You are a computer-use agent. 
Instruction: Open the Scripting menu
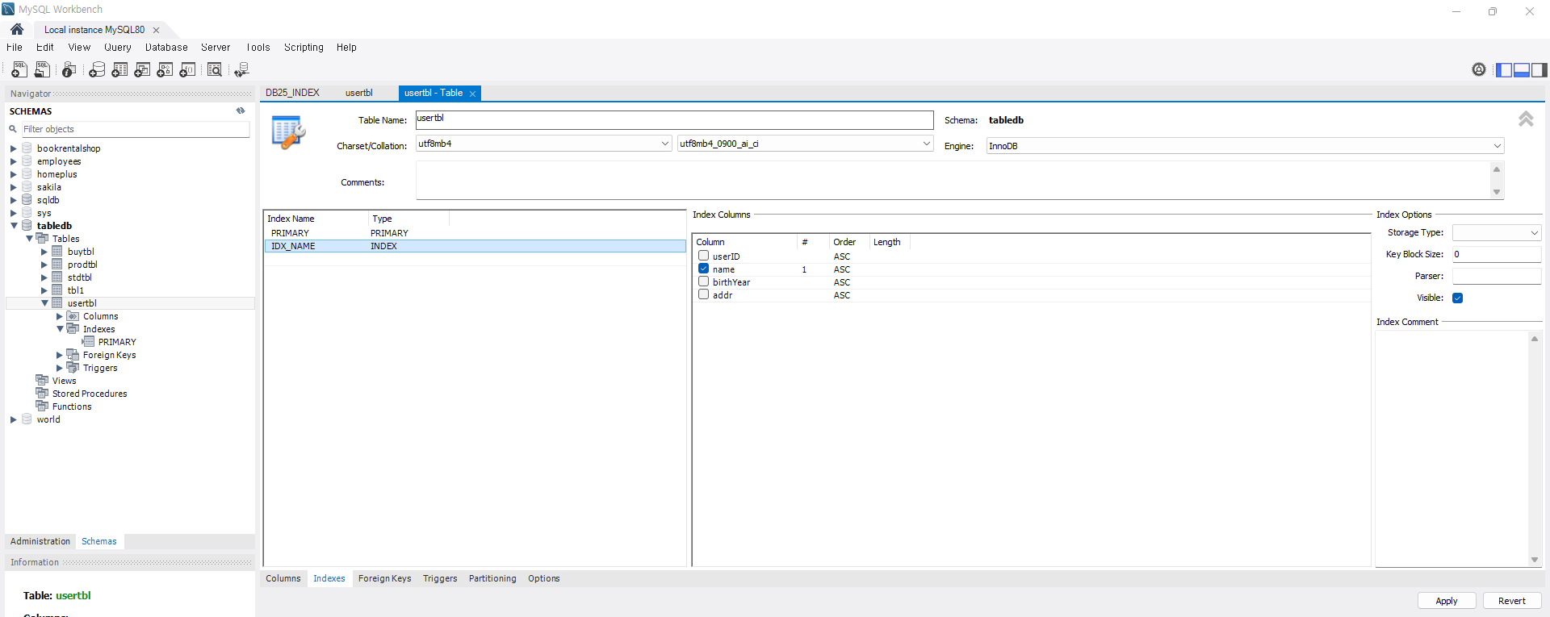coord(304,48)
